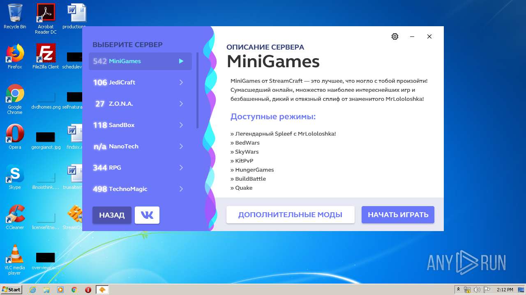The image size is (526, 295).
Task: Open Windows Media Player in taskbar
Action: tap(60, 290)
